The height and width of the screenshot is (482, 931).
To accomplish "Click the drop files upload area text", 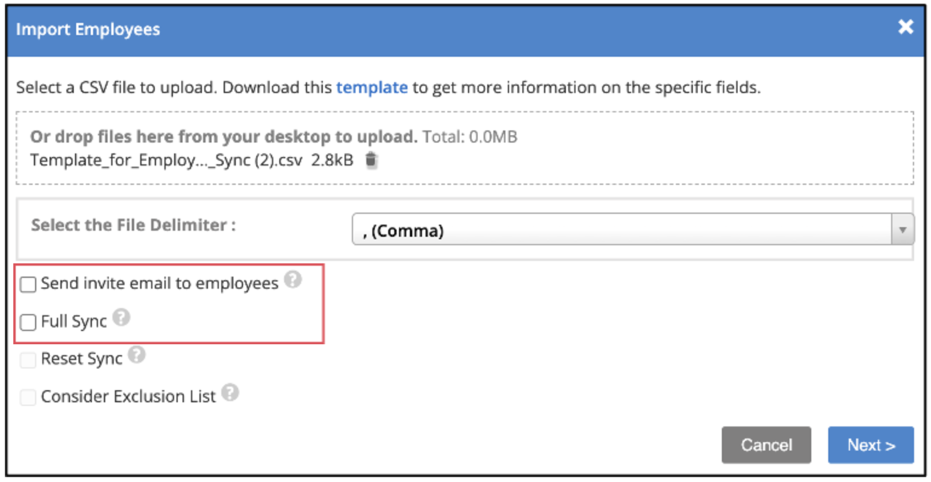I will coord(224,137).
